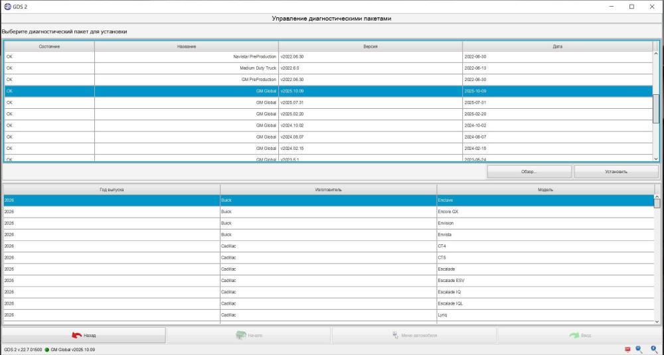Click the Установить install button

coord(616,172)
